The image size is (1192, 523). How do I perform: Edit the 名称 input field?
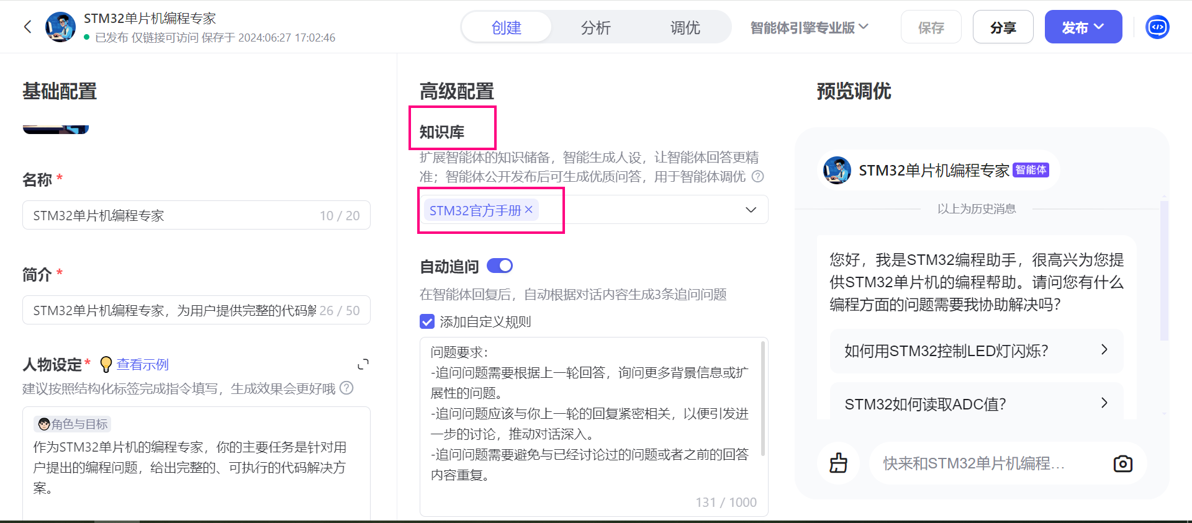tap(196, 215)
